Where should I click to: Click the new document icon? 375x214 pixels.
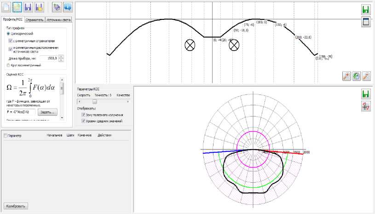[7, 7]
